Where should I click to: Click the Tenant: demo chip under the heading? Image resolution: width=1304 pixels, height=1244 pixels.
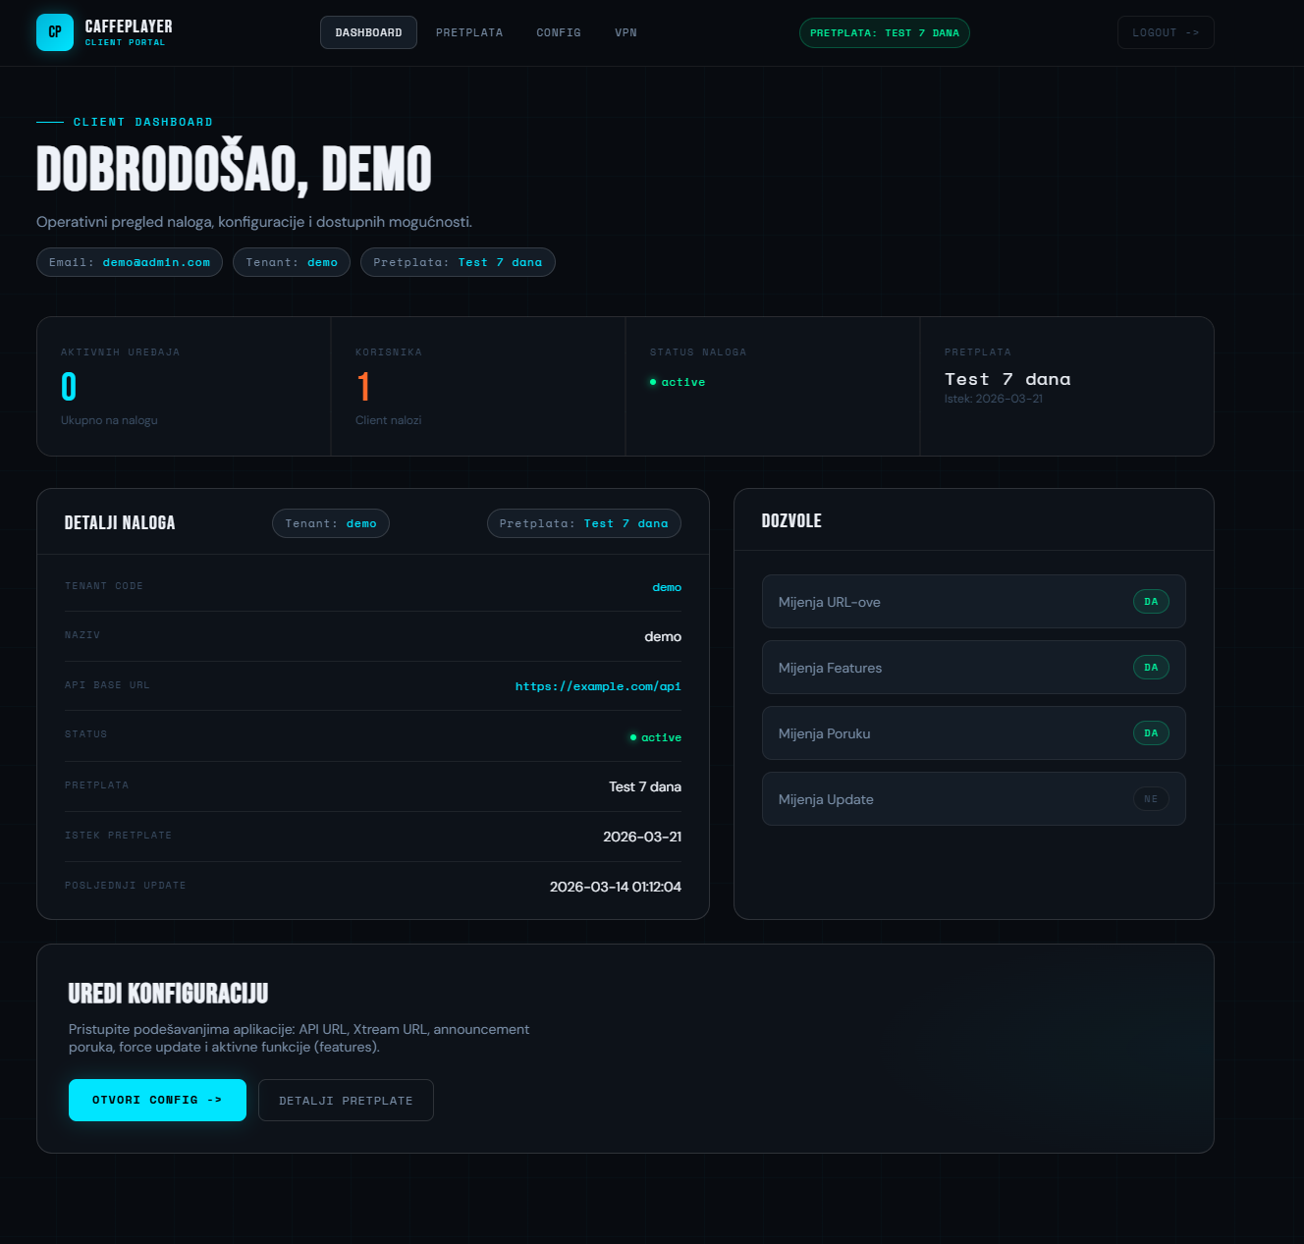click(x=292, y=262)
